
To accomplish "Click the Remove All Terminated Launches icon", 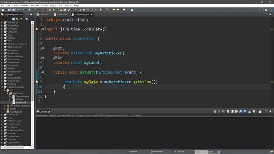I will (x=223, y=111).
